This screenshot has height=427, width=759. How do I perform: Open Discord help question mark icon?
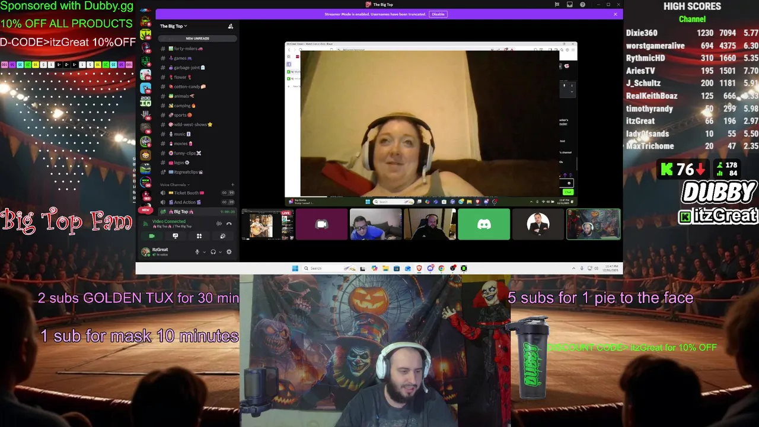tap(583, 5)
